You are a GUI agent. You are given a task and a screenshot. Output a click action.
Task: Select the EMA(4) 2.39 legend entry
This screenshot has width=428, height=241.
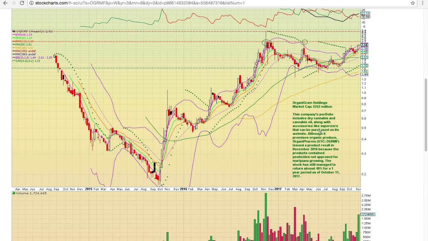click(22, 35)
